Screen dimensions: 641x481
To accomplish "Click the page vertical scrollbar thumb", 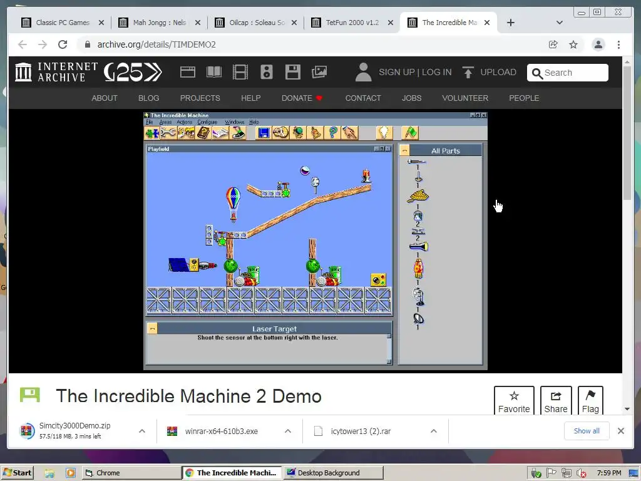I will (x=627, y=132).
